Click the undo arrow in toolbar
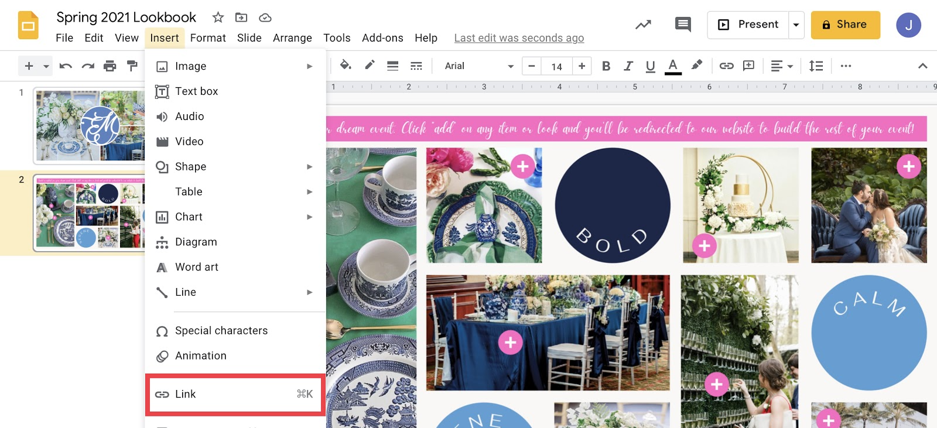 tap(66, 66)
